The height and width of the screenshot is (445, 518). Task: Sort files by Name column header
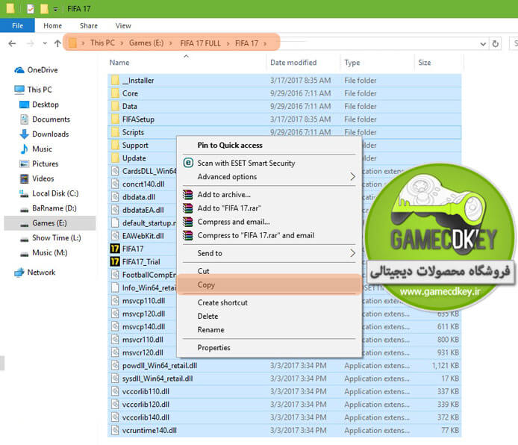click(119, 63)
